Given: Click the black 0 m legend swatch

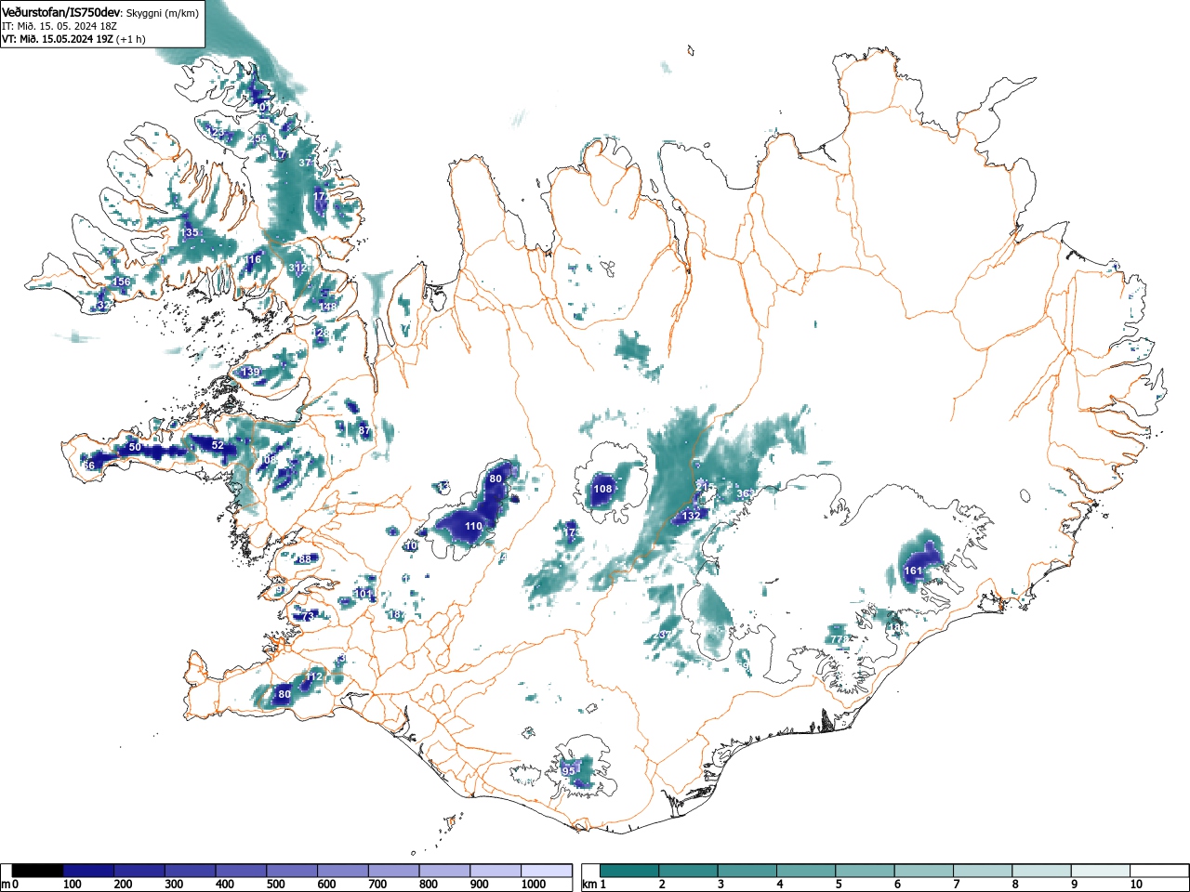Looking at the screenshot, I should click(38, 871).
